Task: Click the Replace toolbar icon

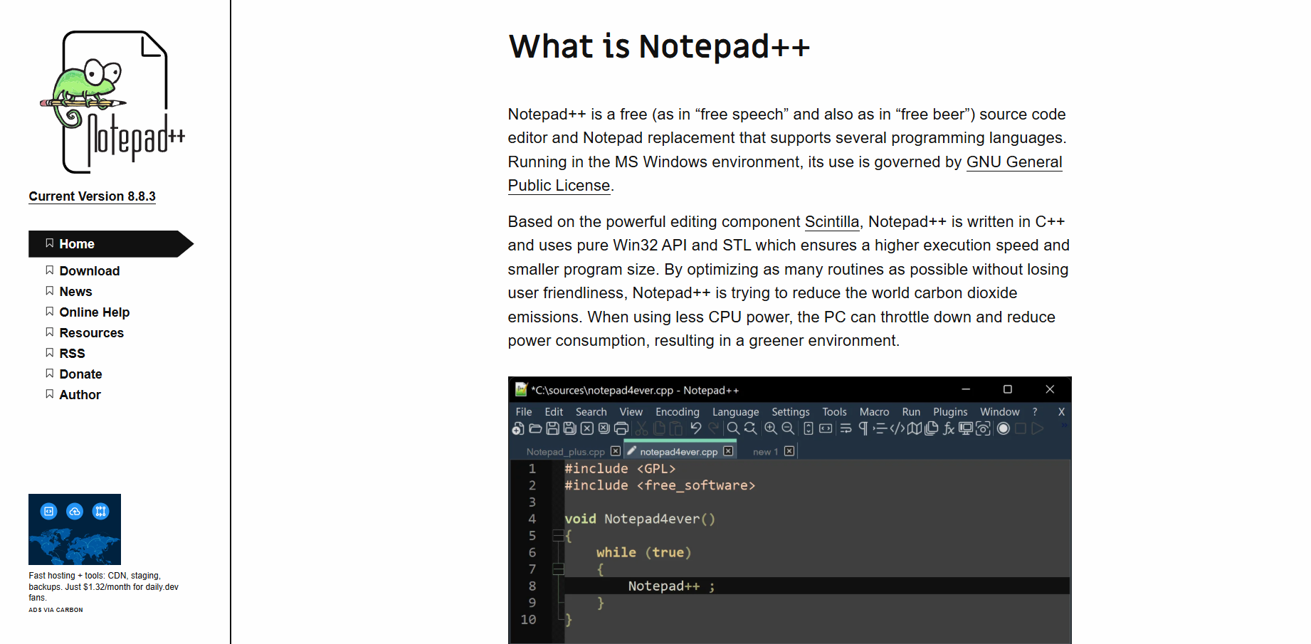Action: [x=750, y=428]
